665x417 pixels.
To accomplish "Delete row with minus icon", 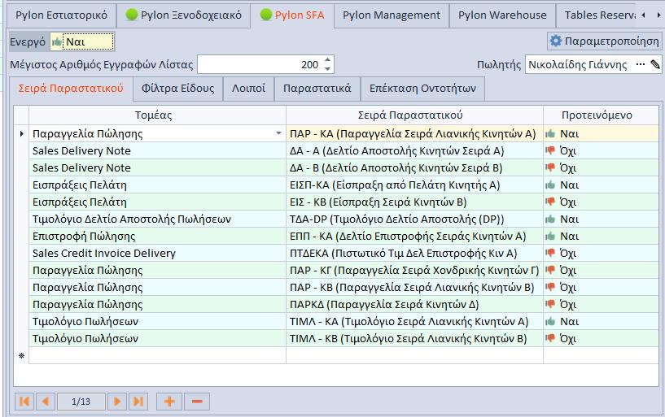I will (197, 402).
